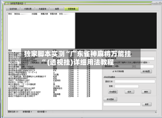This screenshot has width=162, height=118.
Task: Toggle the 未识别报警 checkbox
Action: coord(113,71)
